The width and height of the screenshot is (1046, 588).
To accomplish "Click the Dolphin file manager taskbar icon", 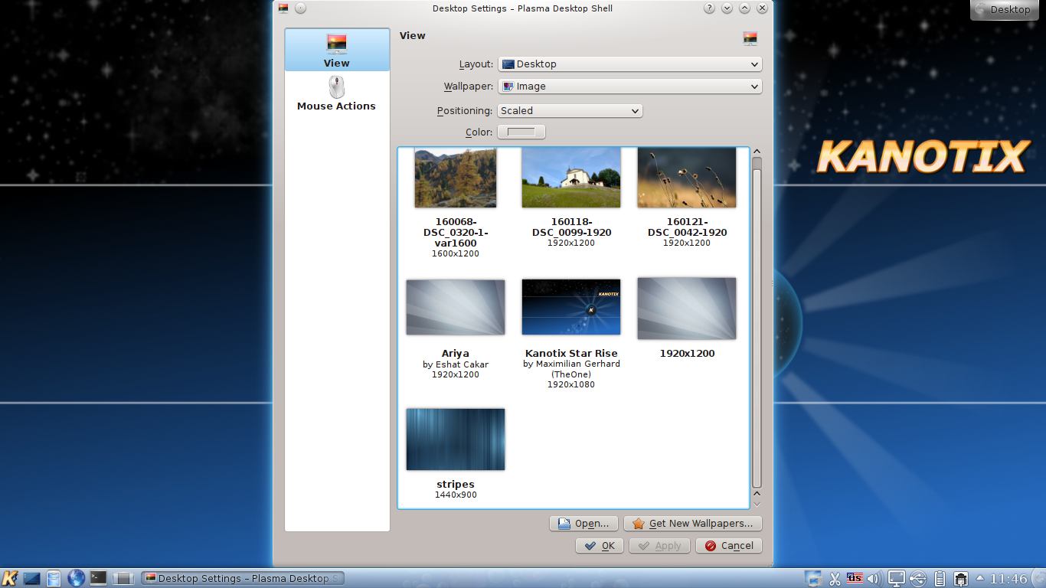I will (54, 578).
